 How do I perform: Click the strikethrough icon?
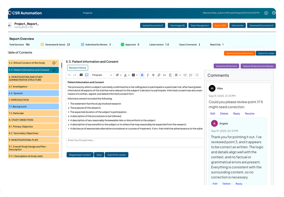[153, 75]
